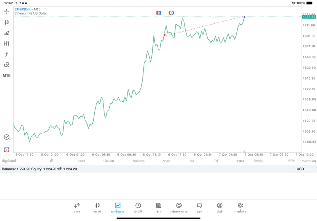Select the crosshair tool in left toolbar
This screenshot has width=317, height=221.
[7, 11]
